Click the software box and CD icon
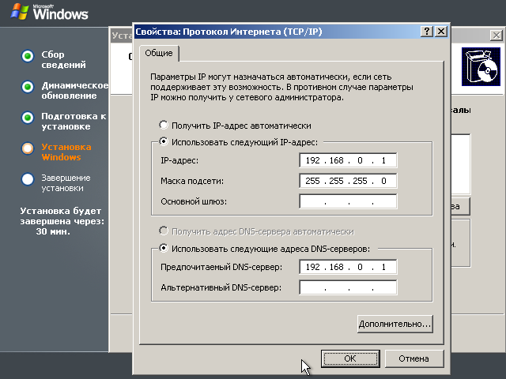The image size is (506, 379). (481, 66)
